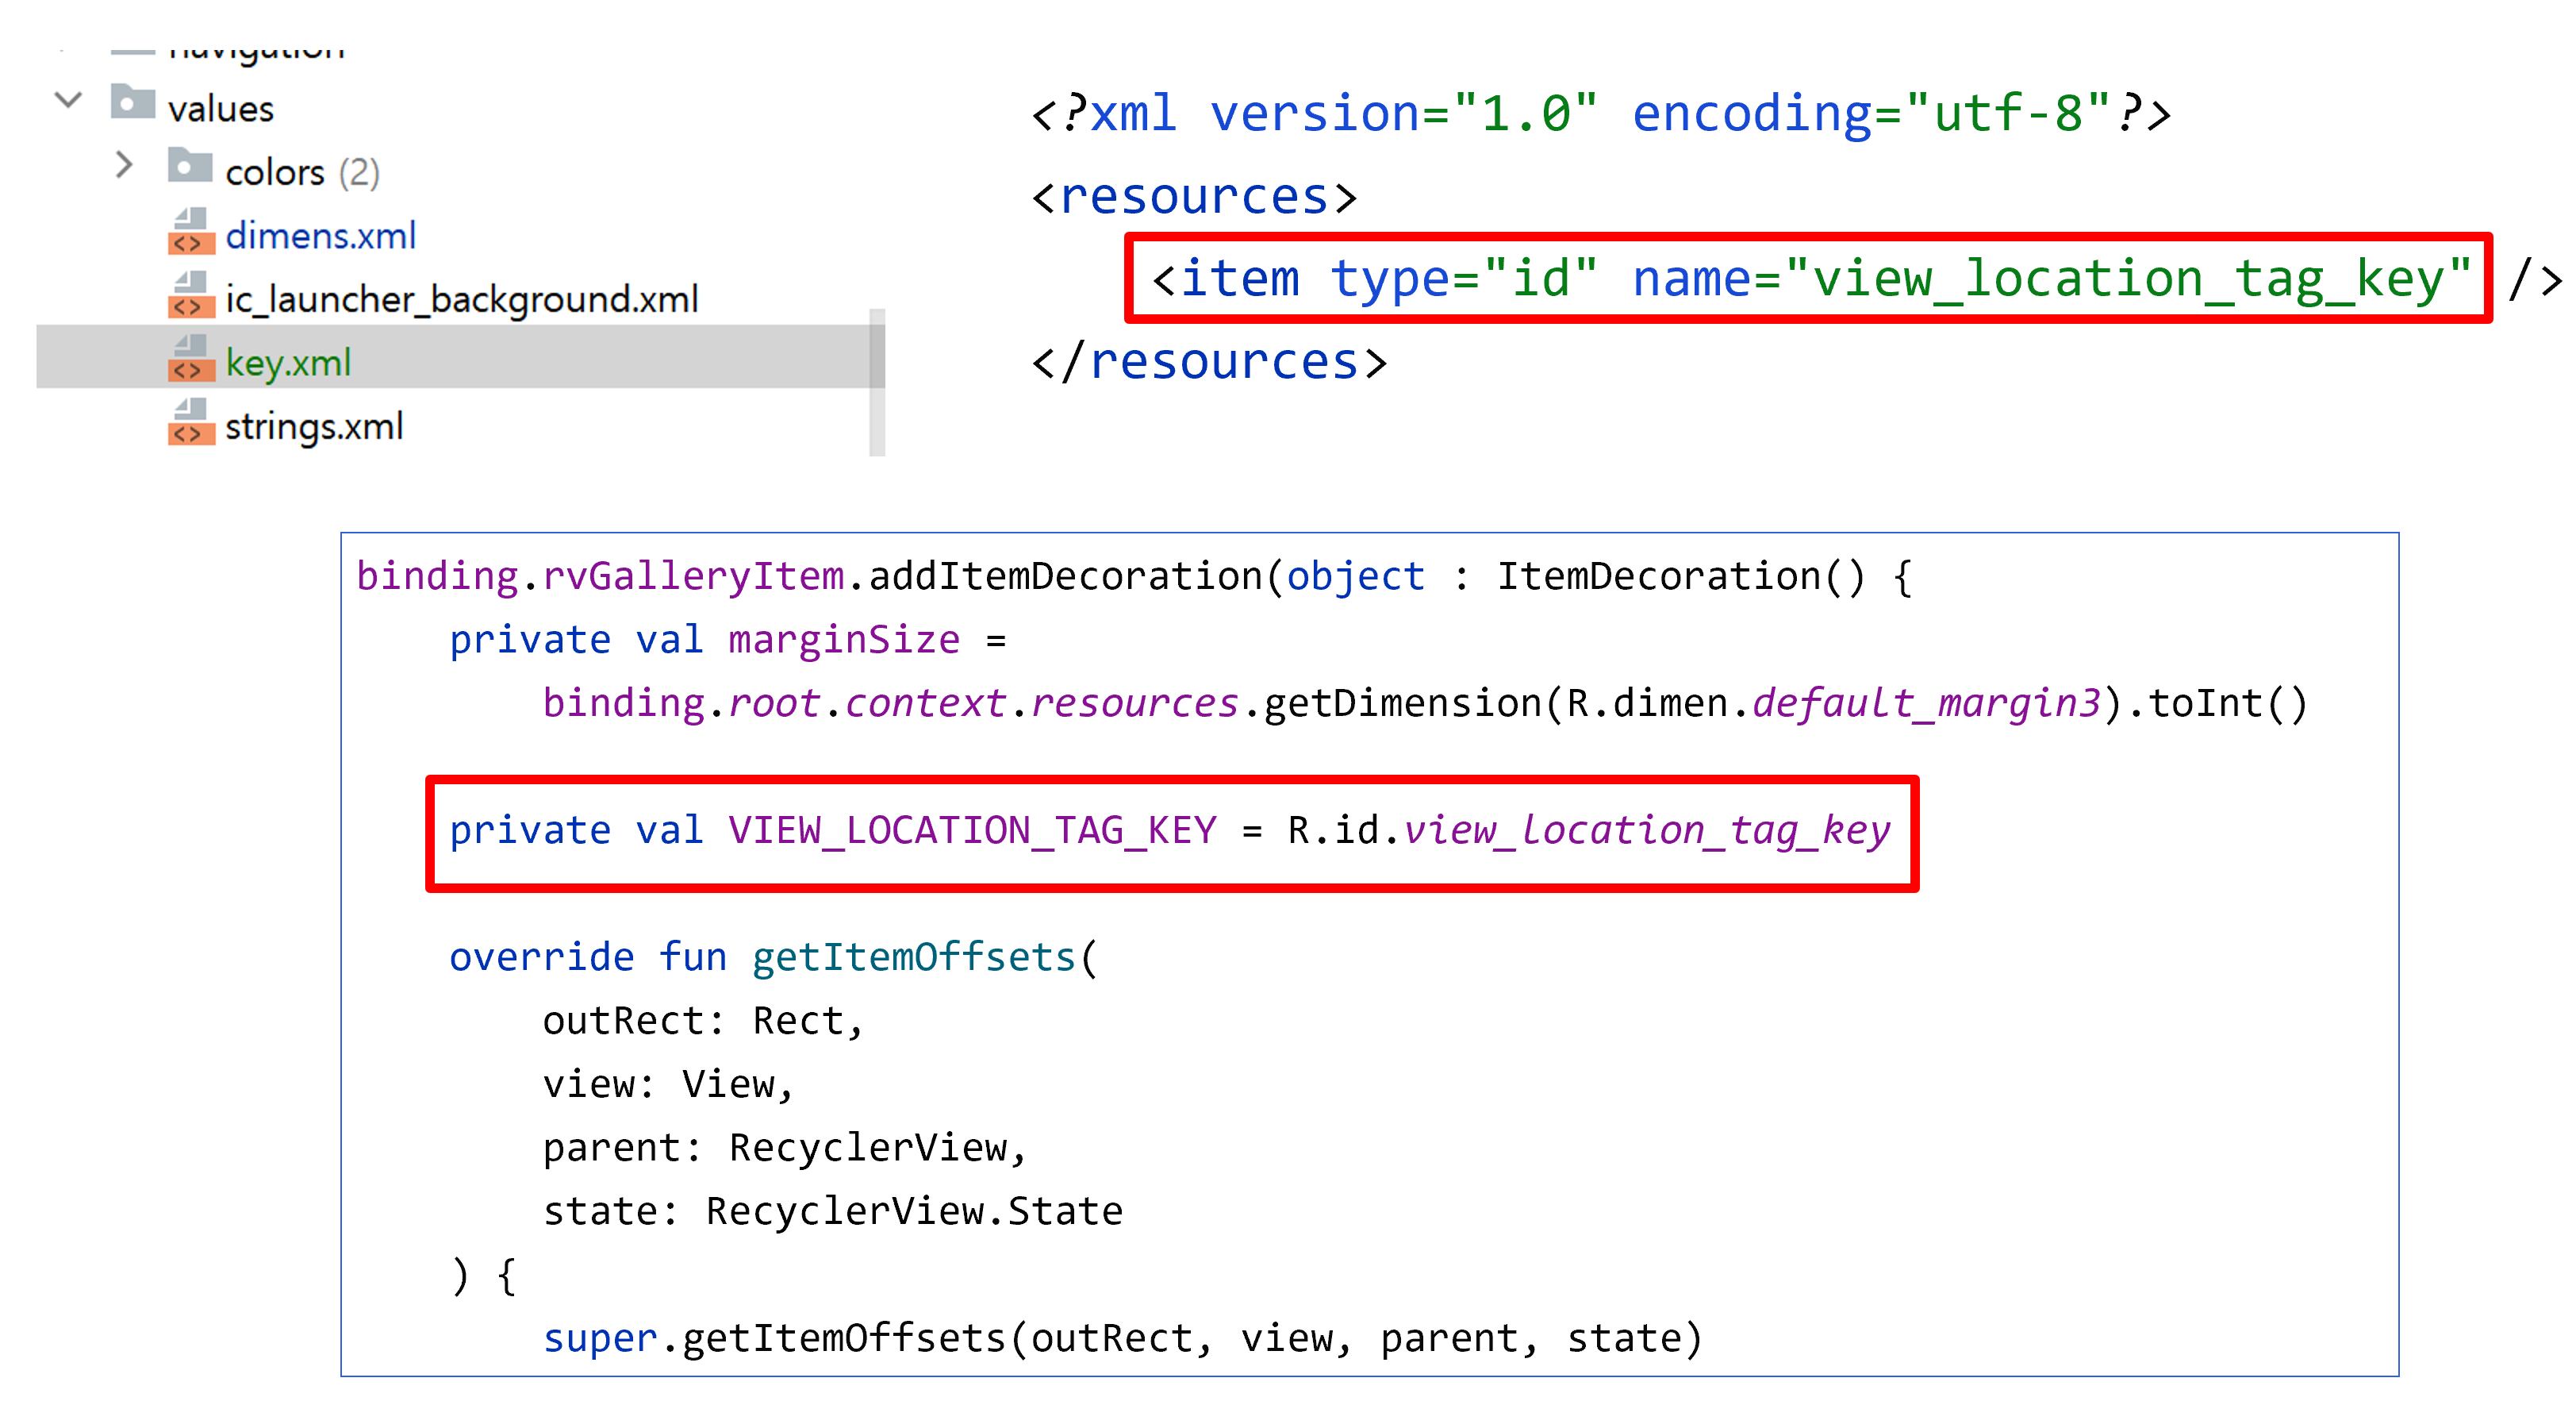The width and height of the screenshot is (2576, 1401).
Task: Click the opening <resources> tag
Action: [1194, 196]
